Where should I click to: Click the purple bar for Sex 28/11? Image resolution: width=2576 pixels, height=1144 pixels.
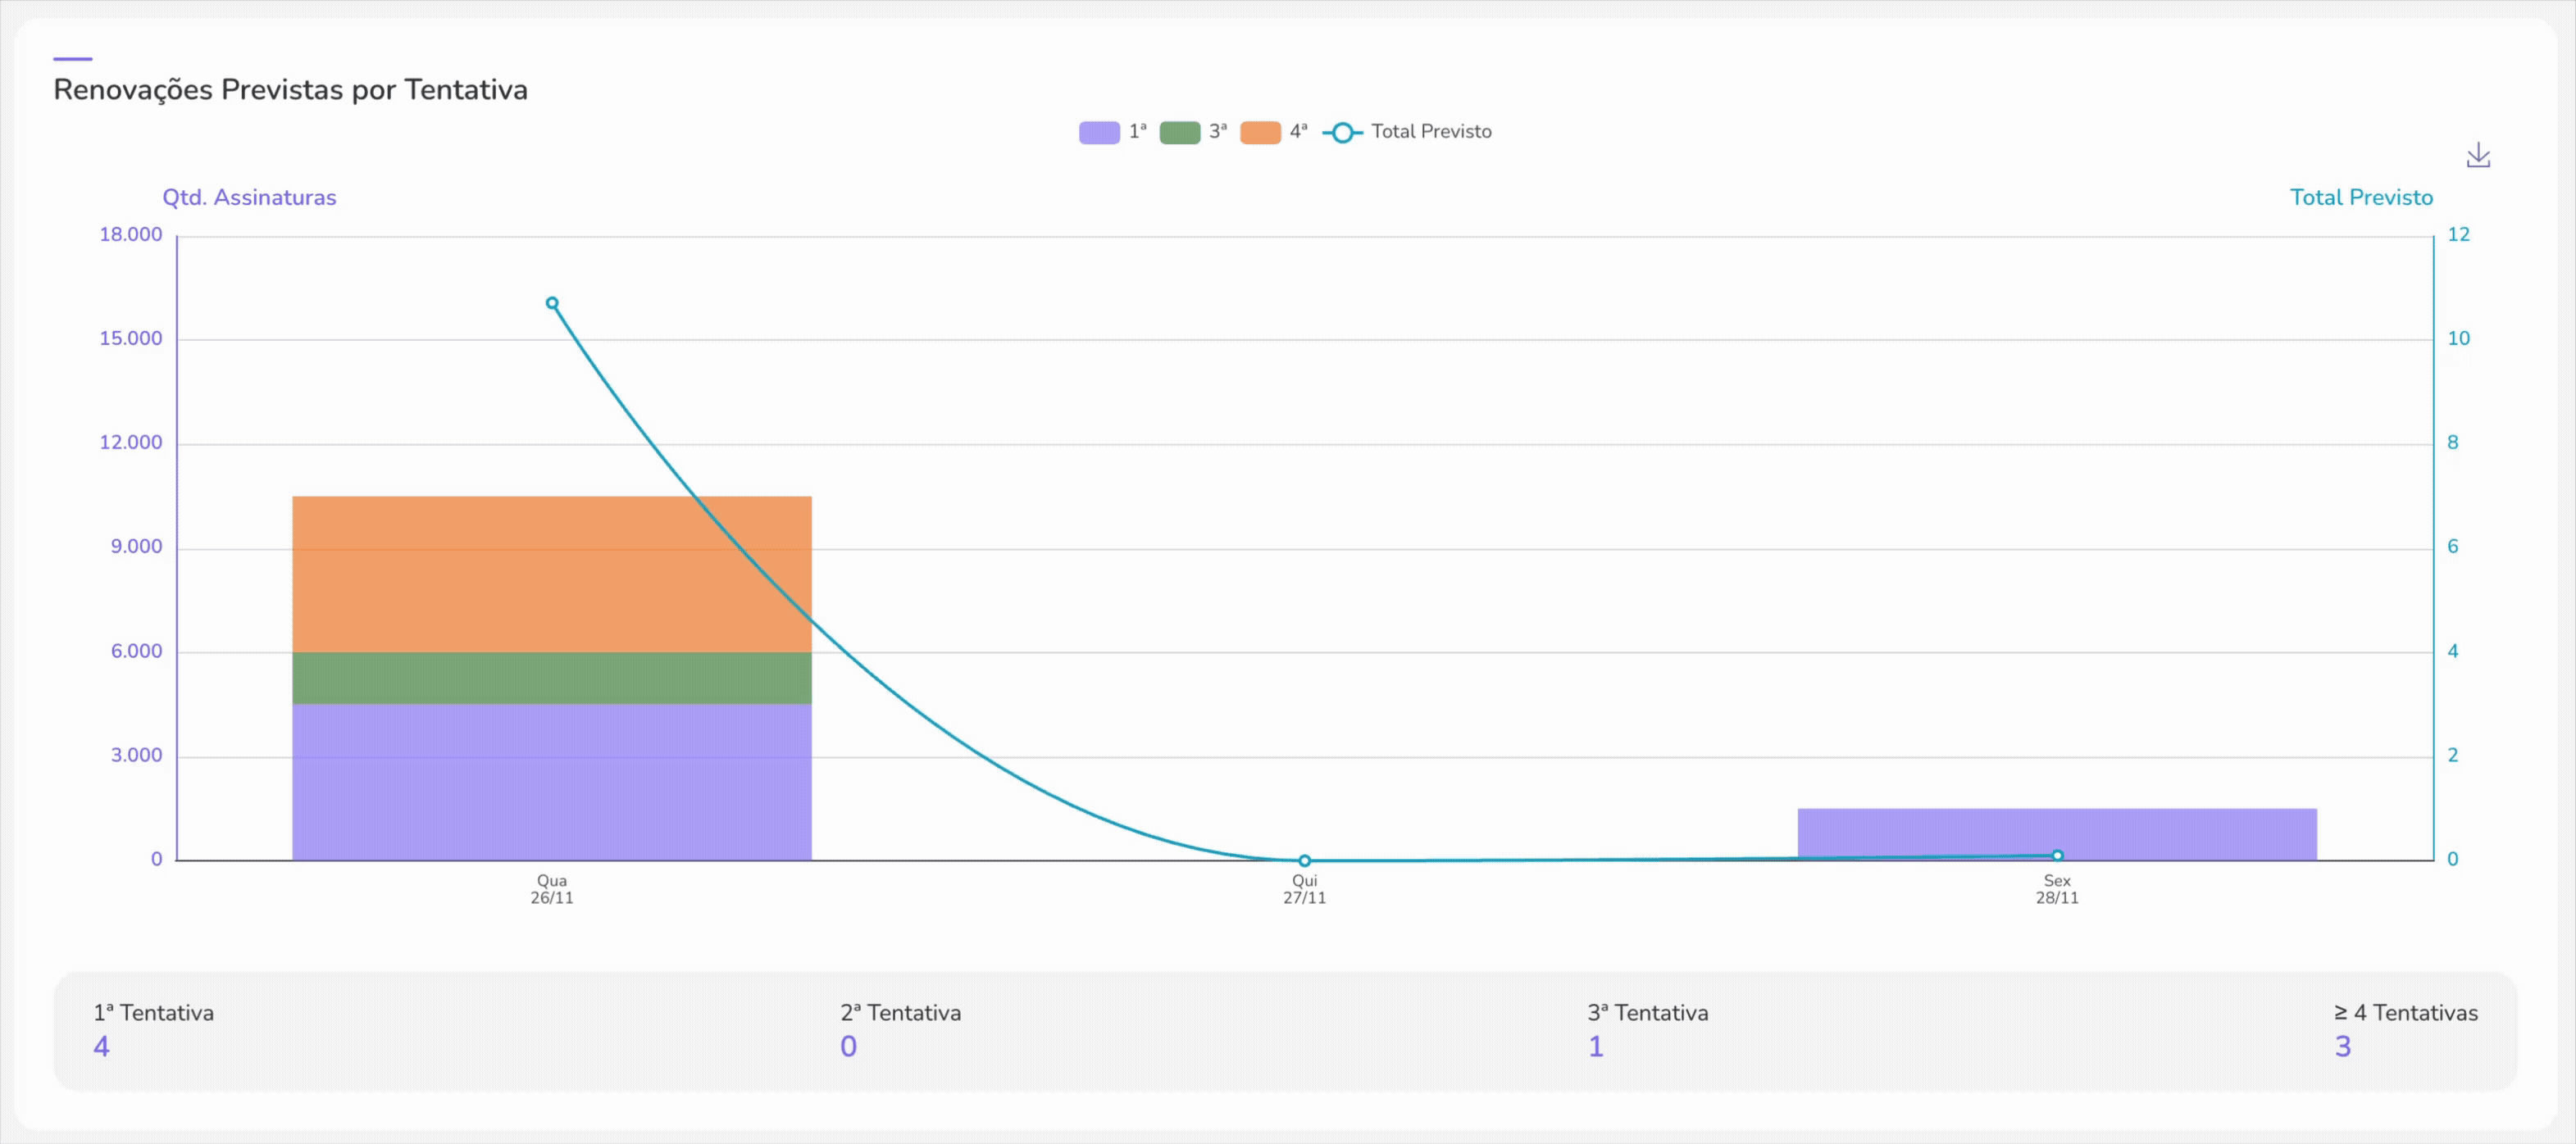pyautogui.click(x=2056, y=829)
